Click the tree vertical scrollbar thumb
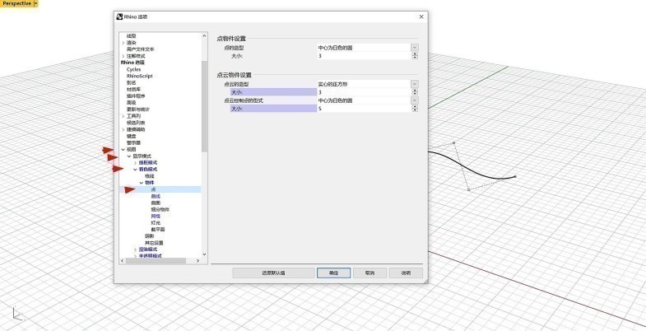 [204, 106]
